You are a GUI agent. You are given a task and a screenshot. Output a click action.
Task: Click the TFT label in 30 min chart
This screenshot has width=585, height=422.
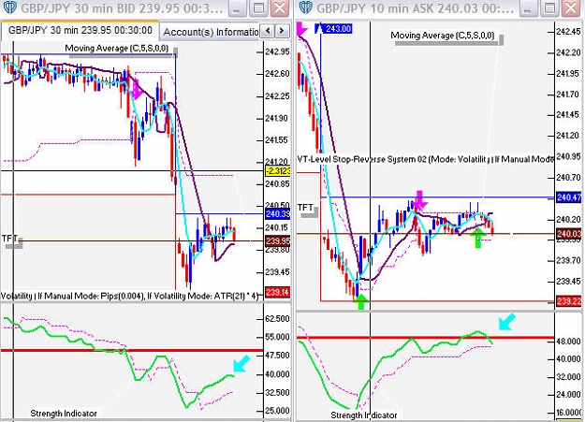[9, 238]
